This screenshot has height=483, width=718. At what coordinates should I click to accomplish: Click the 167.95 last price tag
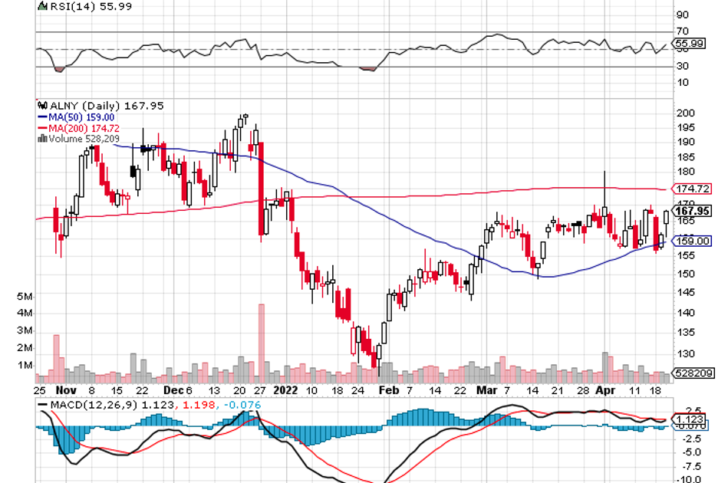(693, 211)
